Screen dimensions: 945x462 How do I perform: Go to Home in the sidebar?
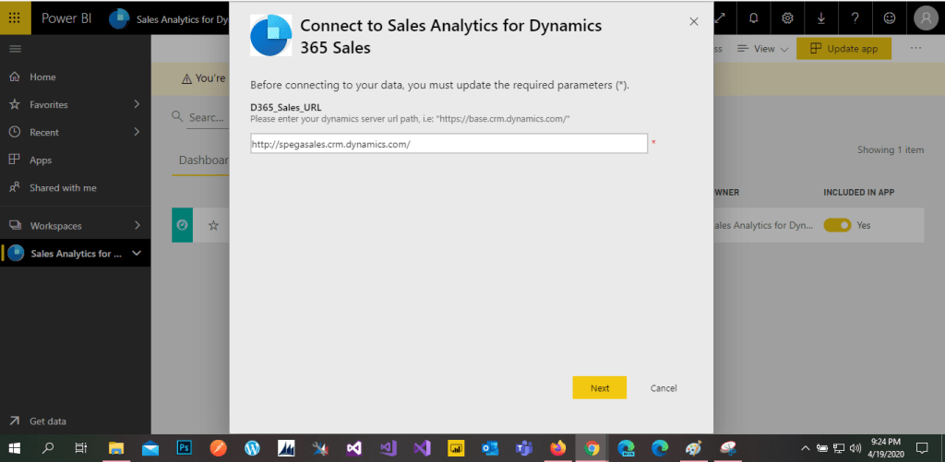click(42, 77)
